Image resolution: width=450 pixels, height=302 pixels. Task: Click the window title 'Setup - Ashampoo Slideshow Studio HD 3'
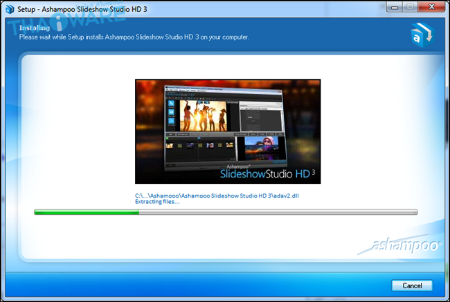coord(82,9)
